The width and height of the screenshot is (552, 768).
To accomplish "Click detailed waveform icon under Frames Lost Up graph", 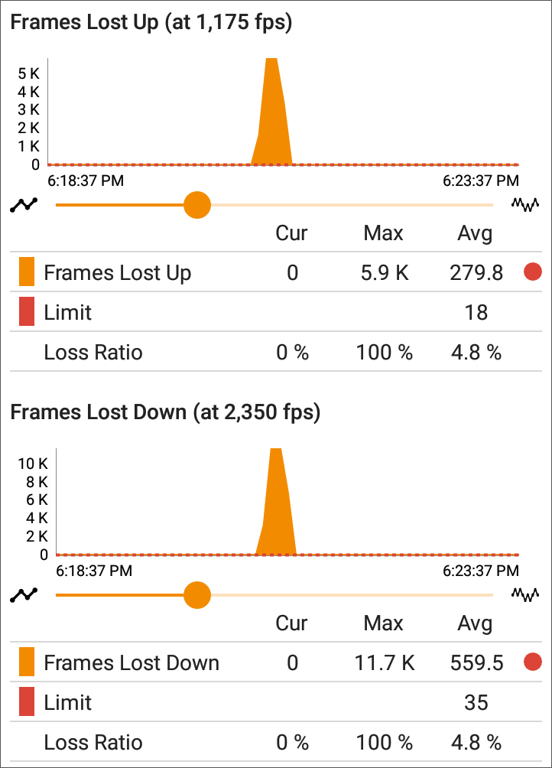I will pos(525,205).
